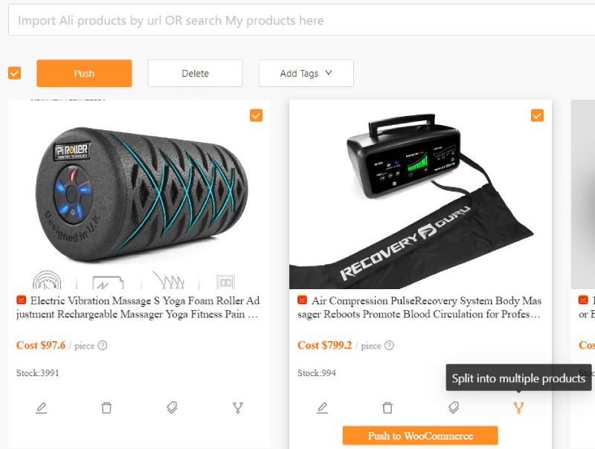Toggle the select-all checkbox beside Push
The image size is (595, 449).
point(15,73)
